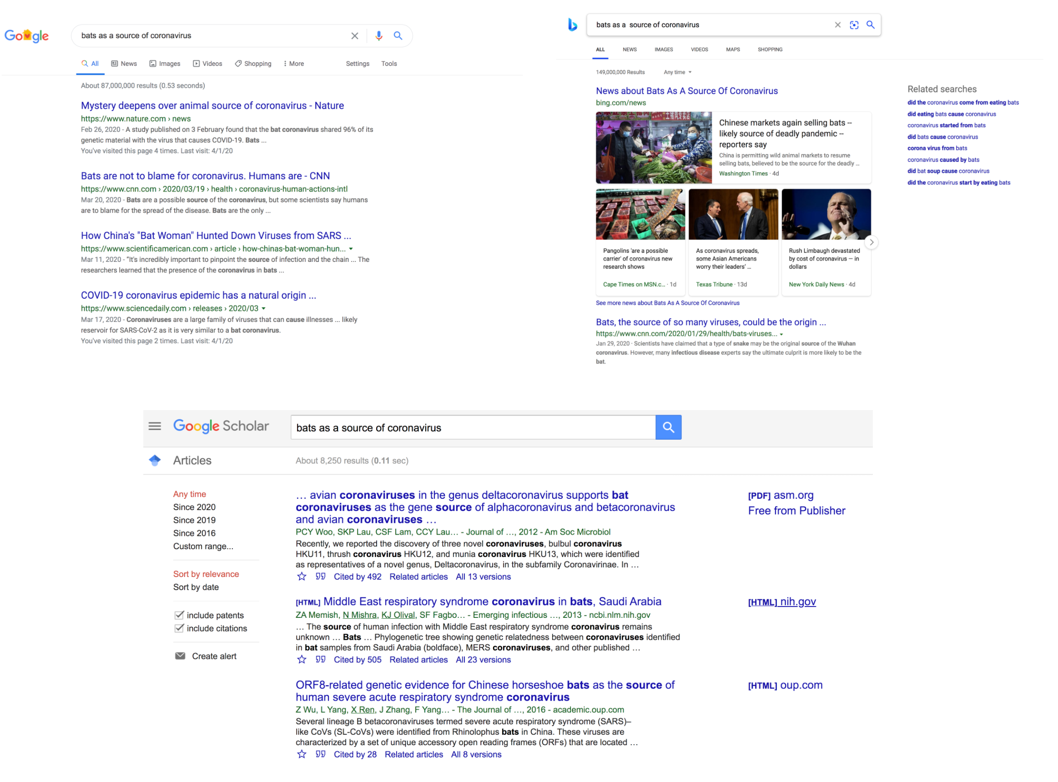Open Google More search options menu
1058x782 pixels.
(x=294, y=64)
